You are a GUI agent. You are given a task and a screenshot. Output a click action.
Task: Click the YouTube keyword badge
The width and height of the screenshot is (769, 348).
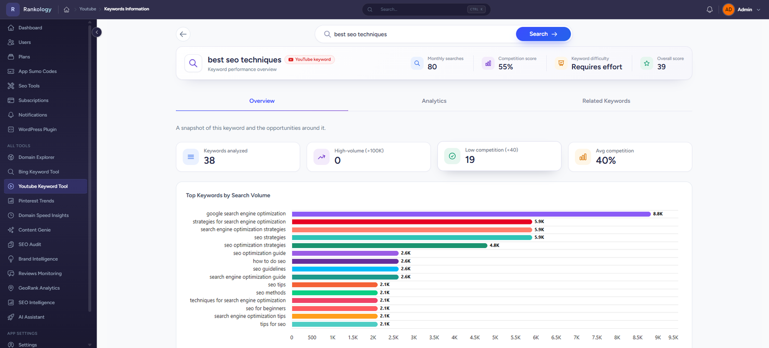pos(310,60)
